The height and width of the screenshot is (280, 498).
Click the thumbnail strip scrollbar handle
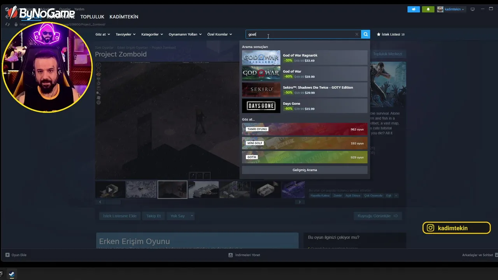(x=113, y=202)
